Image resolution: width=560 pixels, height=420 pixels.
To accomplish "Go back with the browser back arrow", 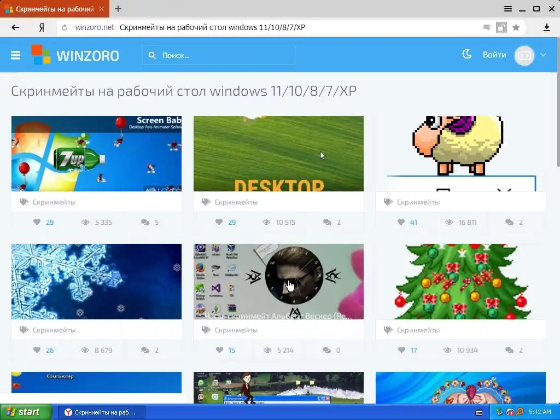I will [x=15, y=27].
